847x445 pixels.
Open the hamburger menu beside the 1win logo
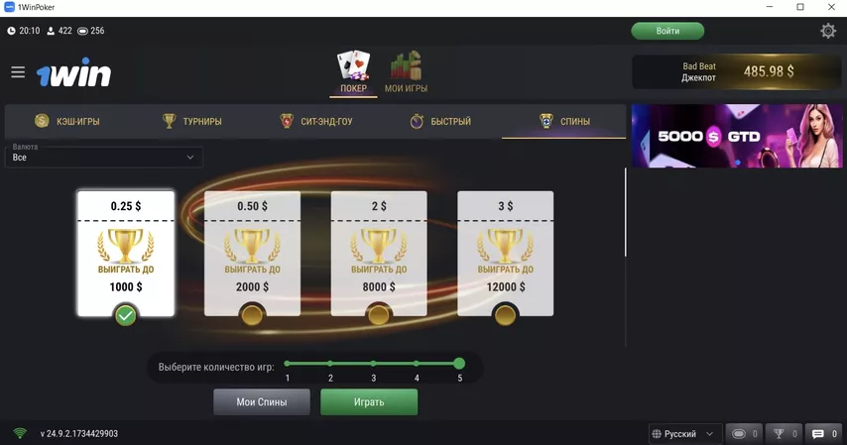pos(18,71)
